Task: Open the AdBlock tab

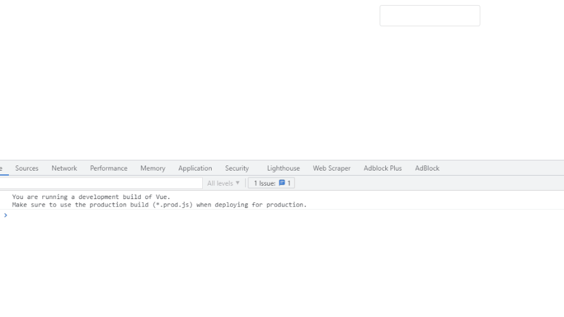Action: (x=427, y=168)
